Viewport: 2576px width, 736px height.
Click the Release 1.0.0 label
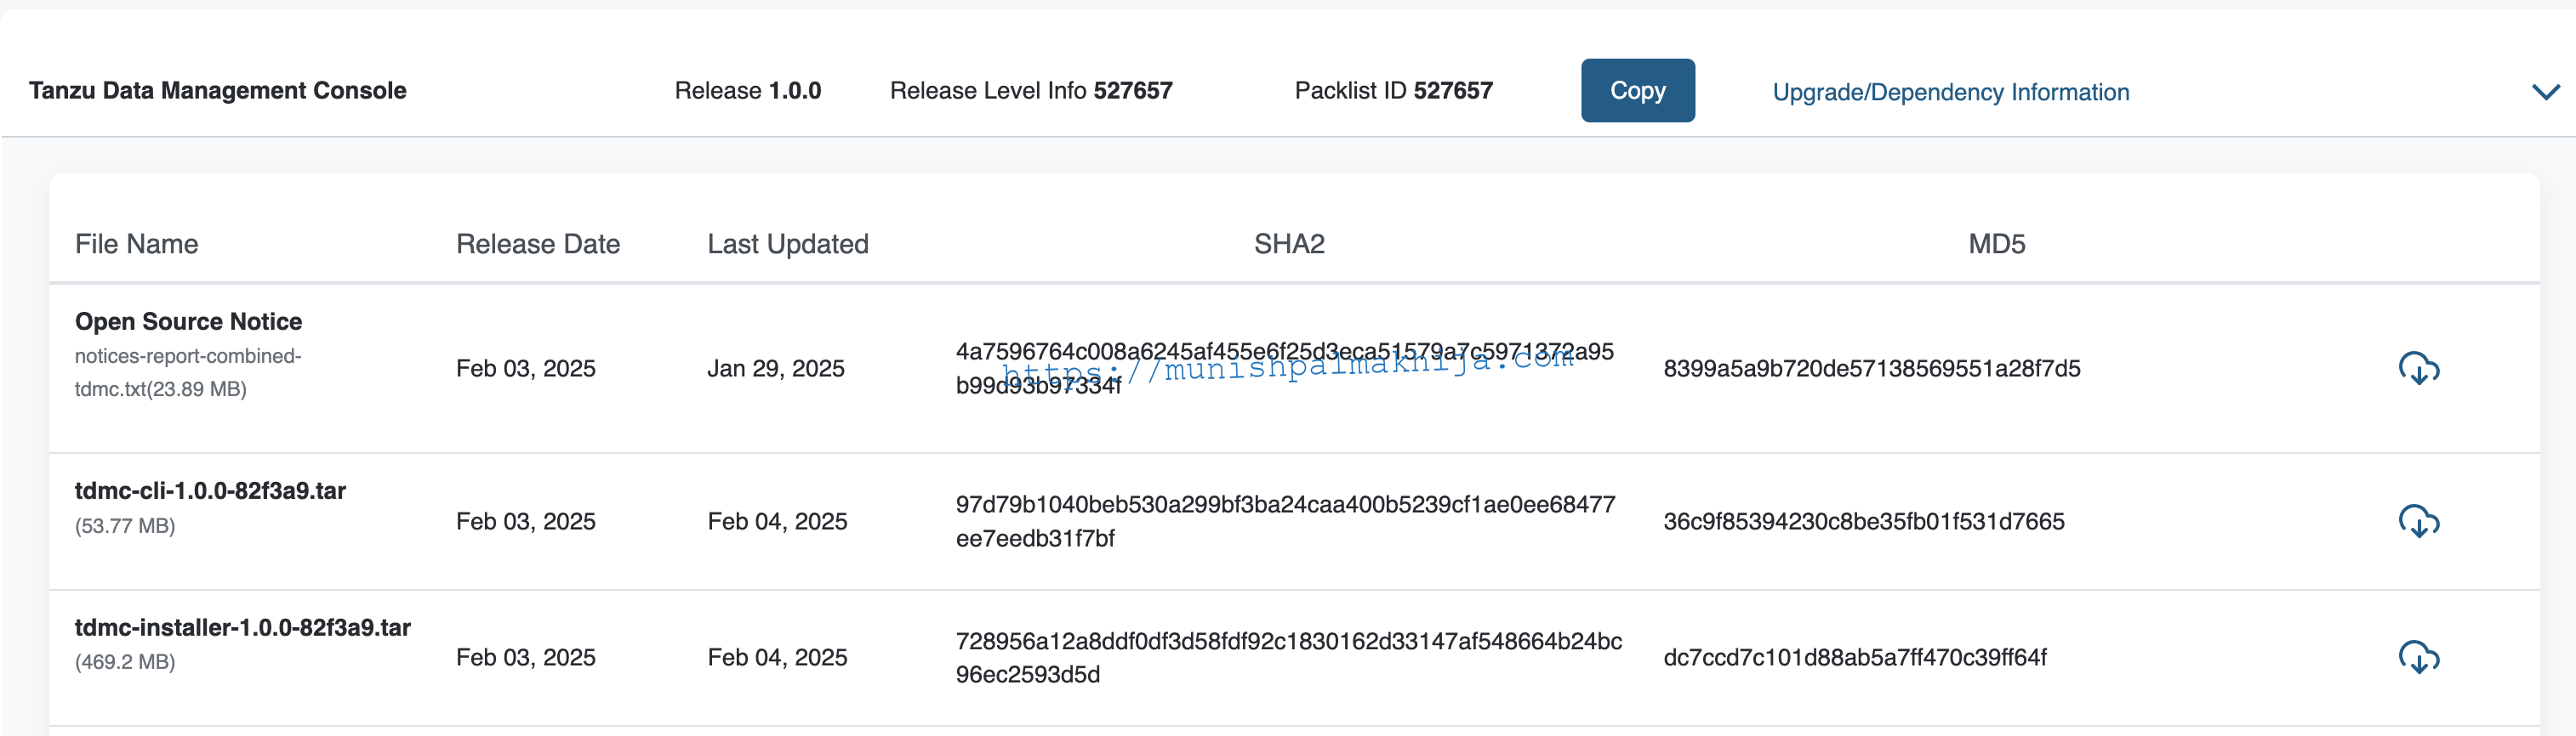748,91
